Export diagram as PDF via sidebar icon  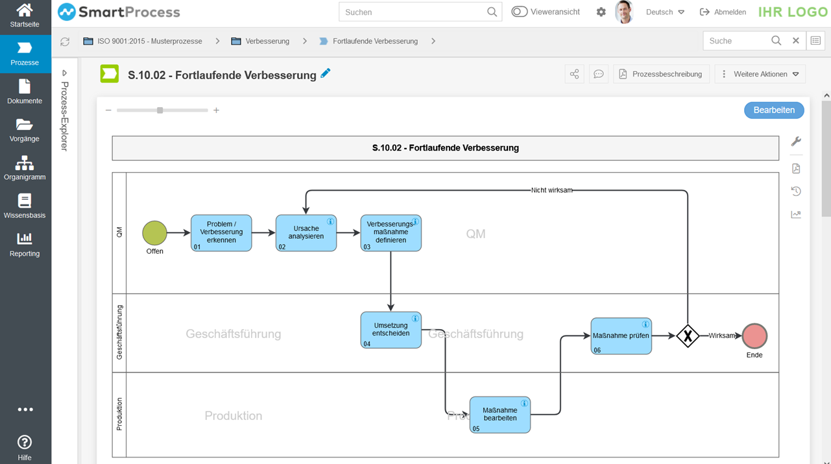pyautogui.click(x=796, y=168)
